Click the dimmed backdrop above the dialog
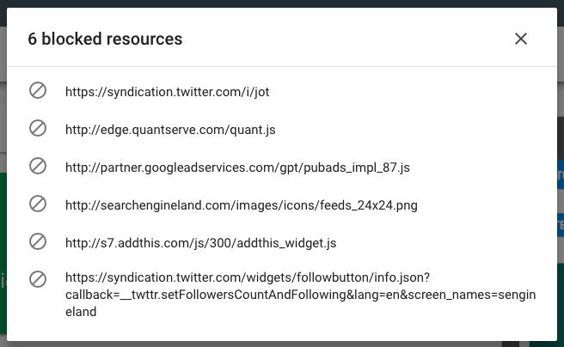This screenshot has height=347, width=564. pyautogui.click(x=282, y=3)
